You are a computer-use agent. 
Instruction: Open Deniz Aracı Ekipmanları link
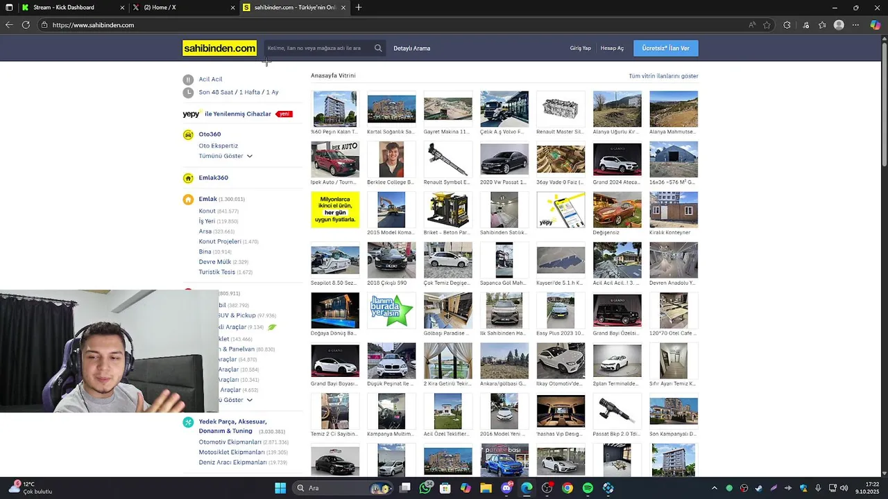click(x=233, y=463)
